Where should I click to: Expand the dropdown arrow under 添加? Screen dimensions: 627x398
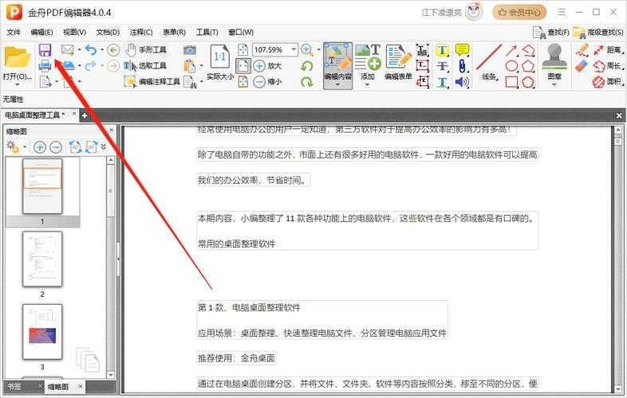[367, 84]
